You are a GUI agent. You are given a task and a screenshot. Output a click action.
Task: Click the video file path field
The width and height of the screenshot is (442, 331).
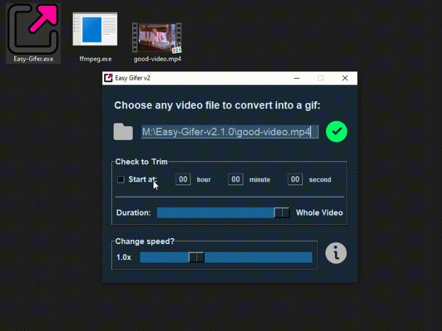230,132
